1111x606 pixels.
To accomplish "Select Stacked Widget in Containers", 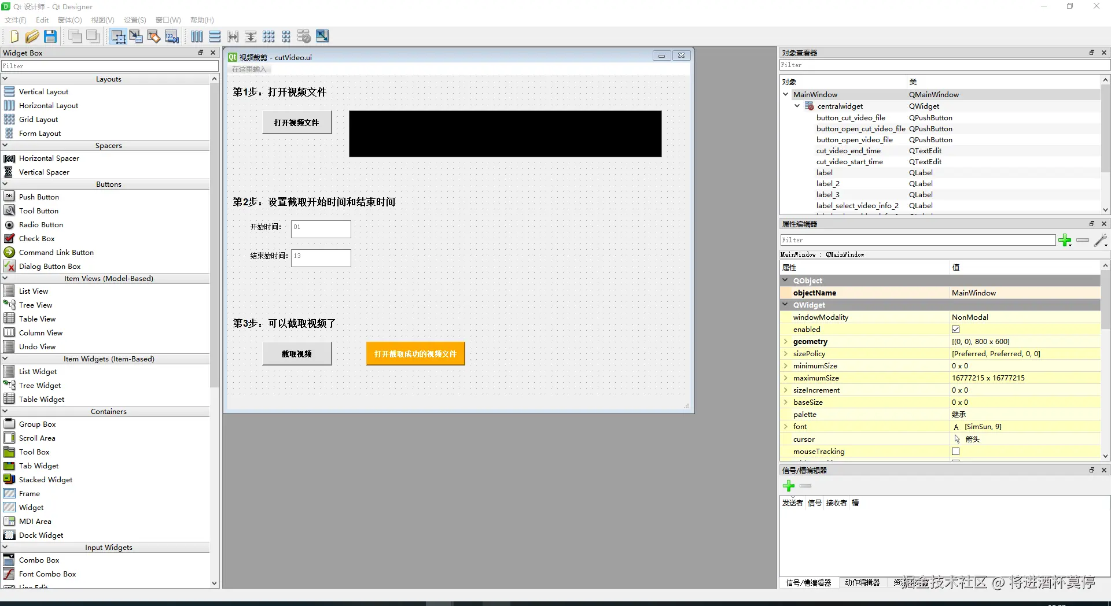I will (x=46, y=479).
